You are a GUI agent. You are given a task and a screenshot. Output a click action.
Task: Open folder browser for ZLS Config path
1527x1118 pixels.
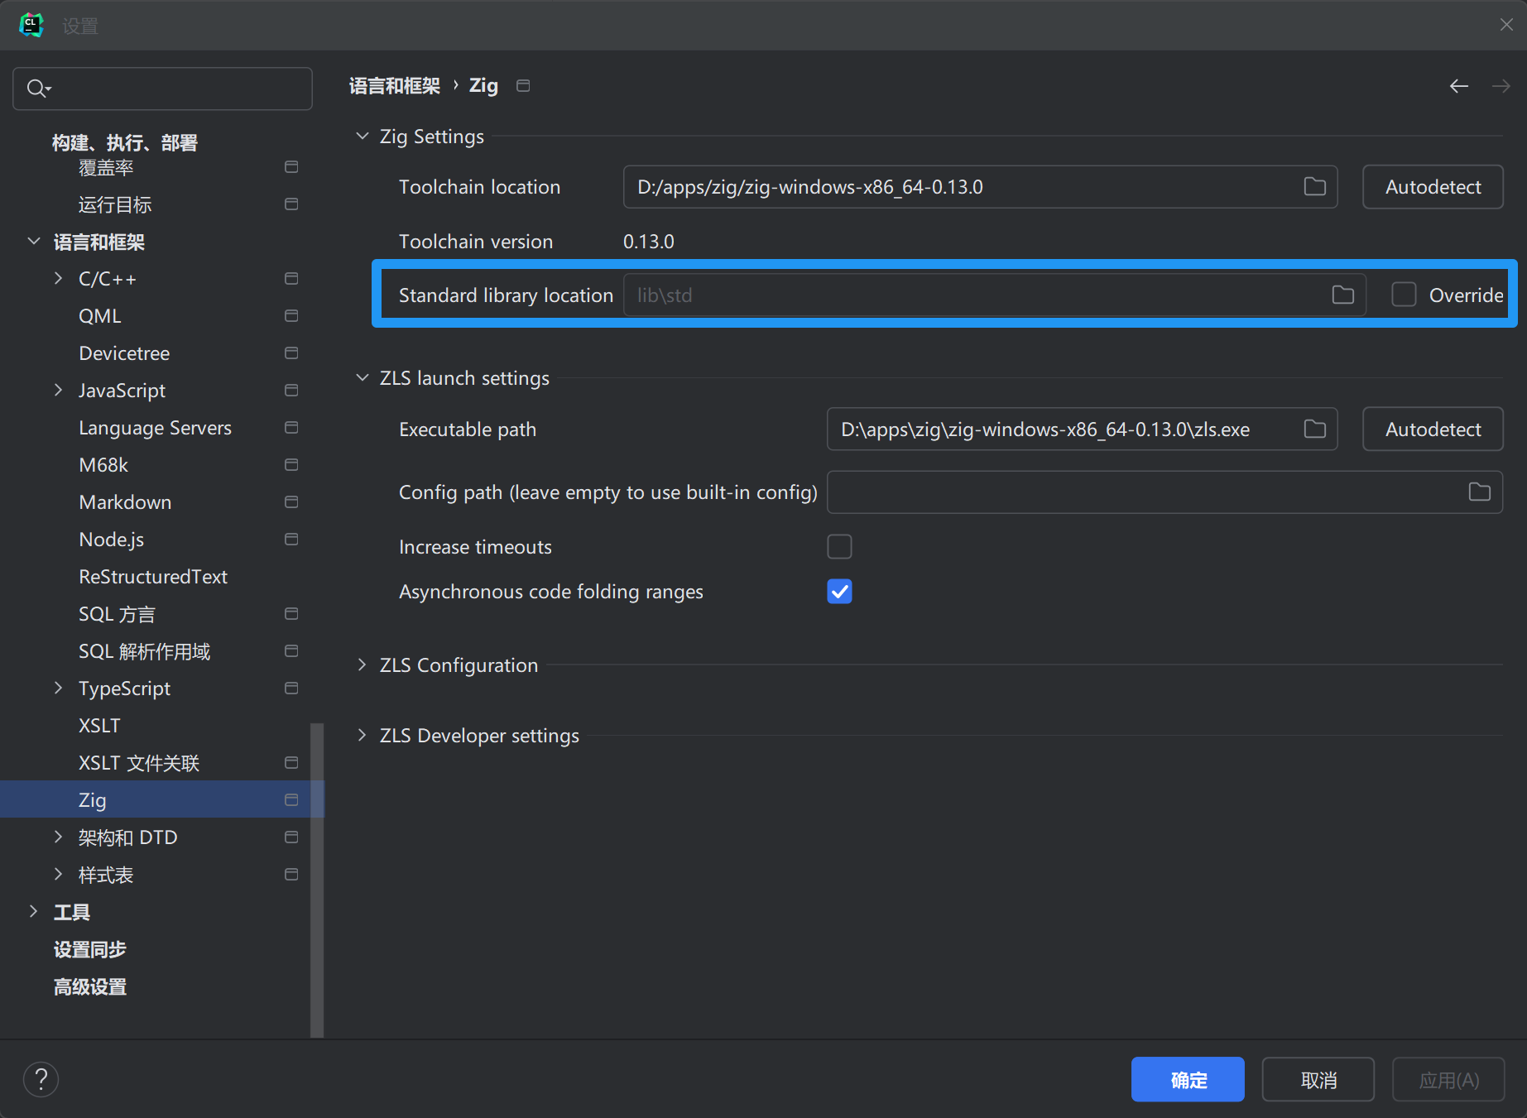[1479, 492]
